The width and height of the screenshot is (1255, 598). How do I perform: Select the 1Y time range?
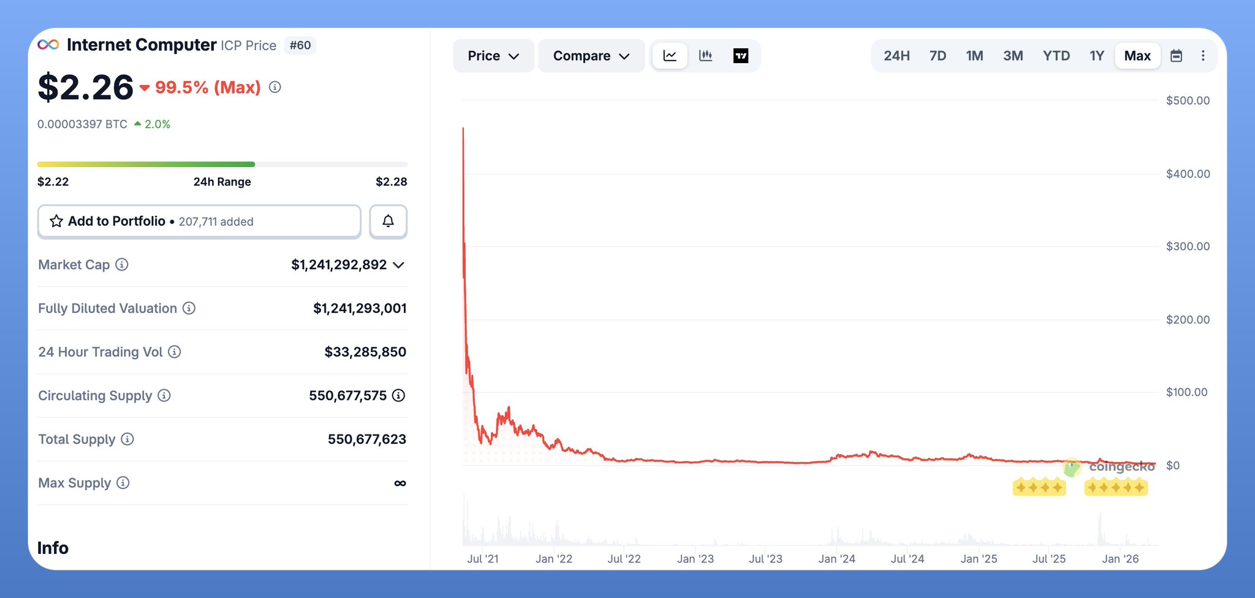pyautogui.click(x=1096, y=56)
